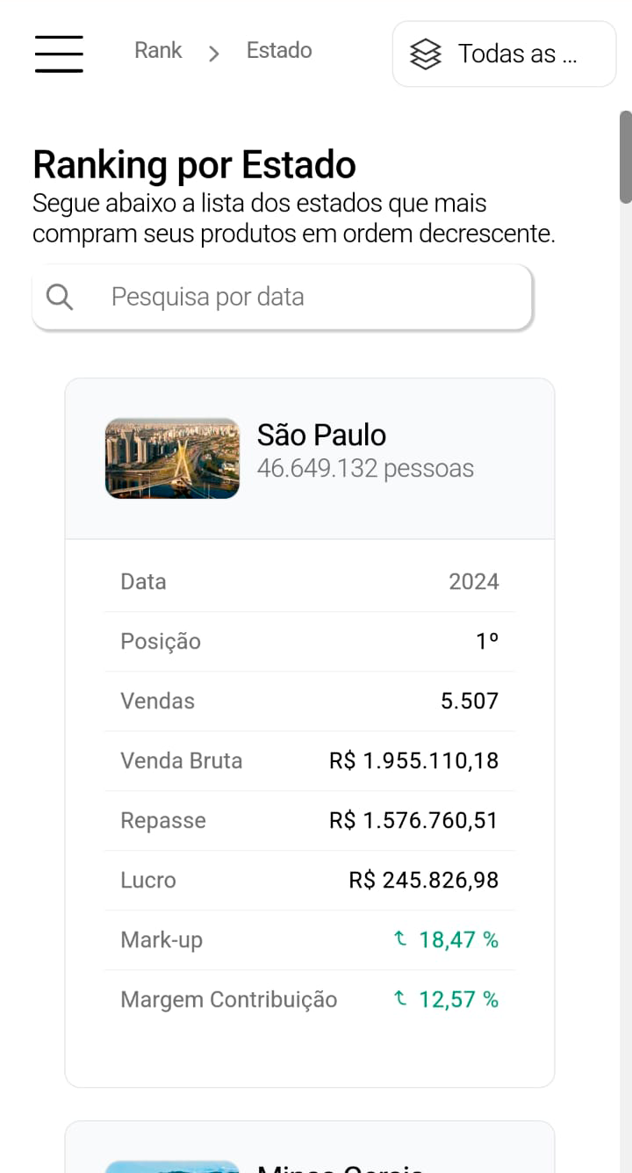Click the Venda Bruta amount
The image size is (632, 1173).
(413, 760)
